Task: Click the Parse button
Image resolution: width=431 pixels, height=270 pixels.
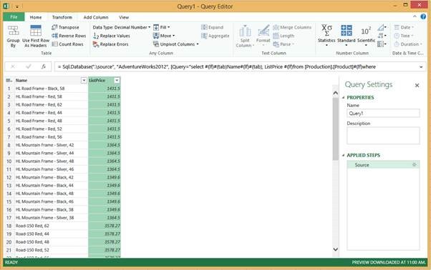Action: tap(284, 44)
